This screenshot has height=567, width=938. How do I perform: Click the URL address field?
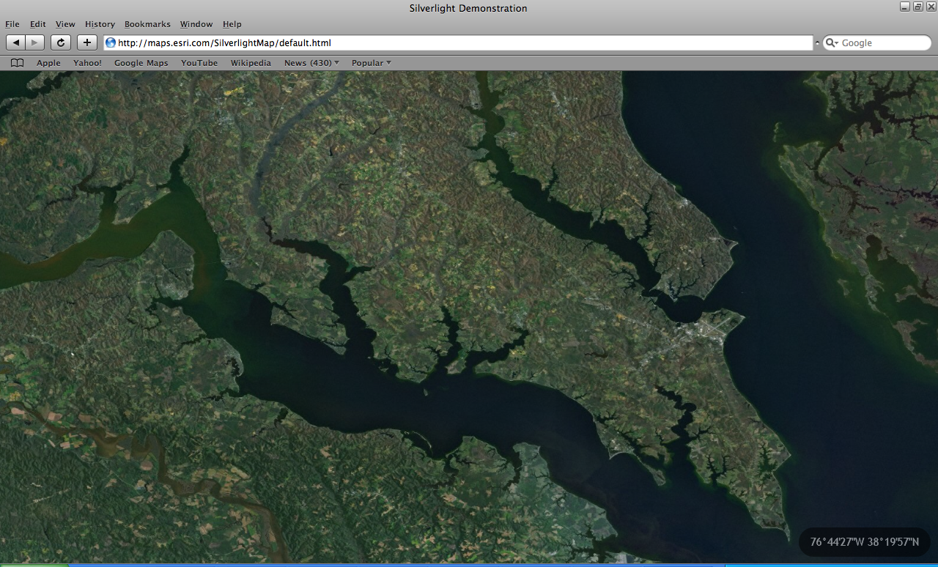tap(458, 42)
